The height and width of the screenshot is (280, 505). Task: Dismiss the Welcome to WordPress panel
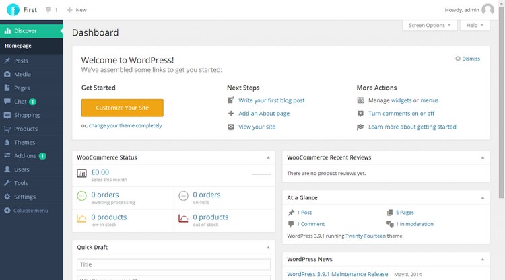468,59
